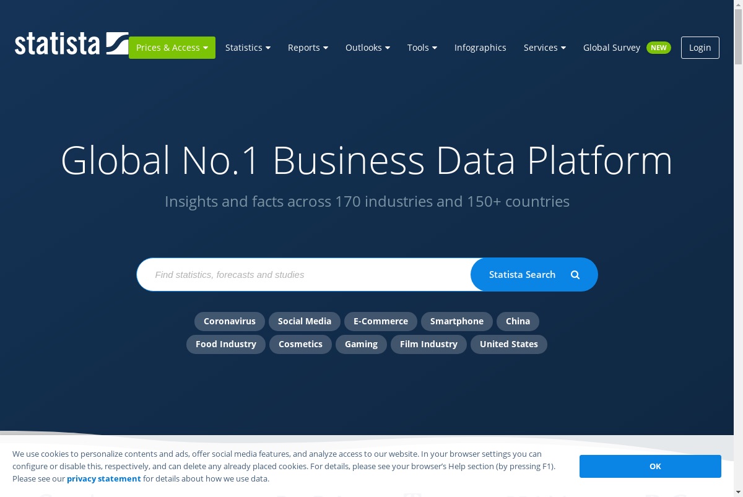743x497 pixels.
Task: Open the Prices & Access dropdown
Action: [x=172, y=48]
